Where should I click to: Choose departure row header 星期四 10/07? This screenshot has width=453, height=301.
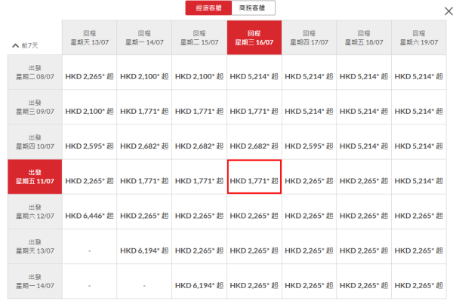pos(35,142)
